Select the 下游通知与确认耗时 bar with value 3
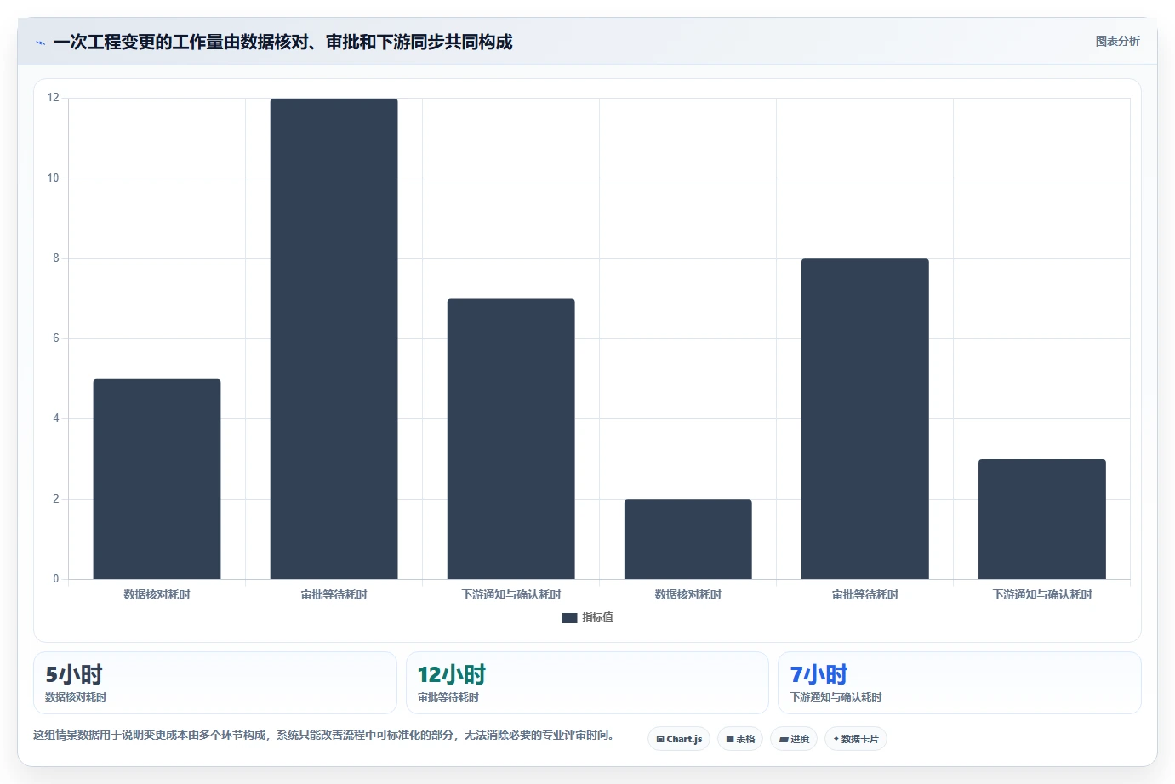Image resolution: width=1175 pixels, height=784 pixels. 1041,520
